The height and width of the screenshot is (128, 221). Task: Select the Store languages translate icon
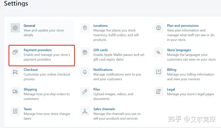(x=159, y=52)
